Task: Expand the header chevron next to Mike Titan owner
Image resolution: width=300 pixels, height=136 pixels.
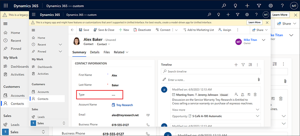Action: [263, 40]
